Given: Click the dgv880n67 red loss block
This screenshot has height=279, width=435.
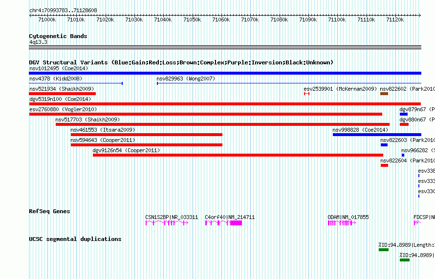Looking at the screenshot, I should coord(404,124).
